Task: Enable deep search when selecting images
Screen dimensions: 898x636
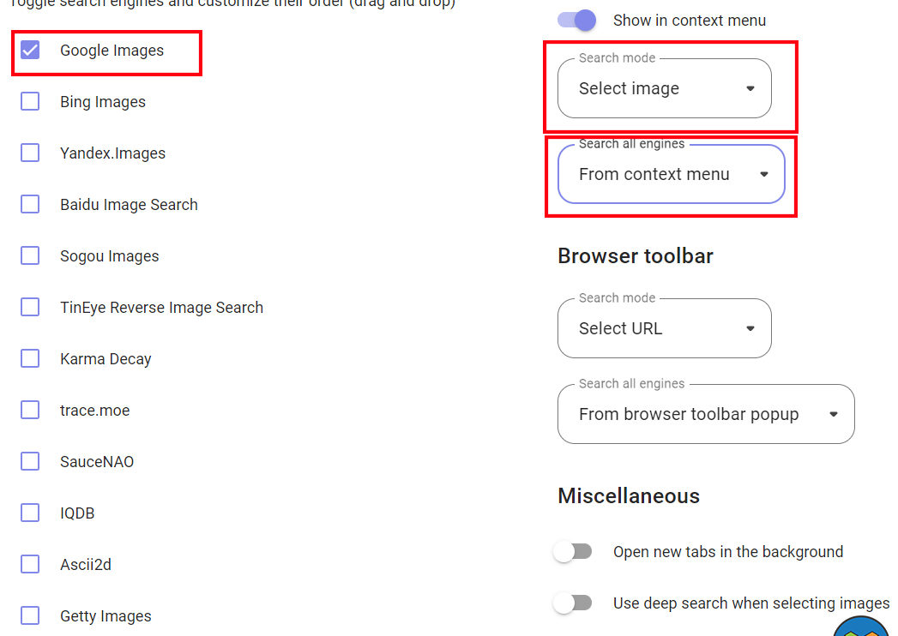Action: pos(573,603)
